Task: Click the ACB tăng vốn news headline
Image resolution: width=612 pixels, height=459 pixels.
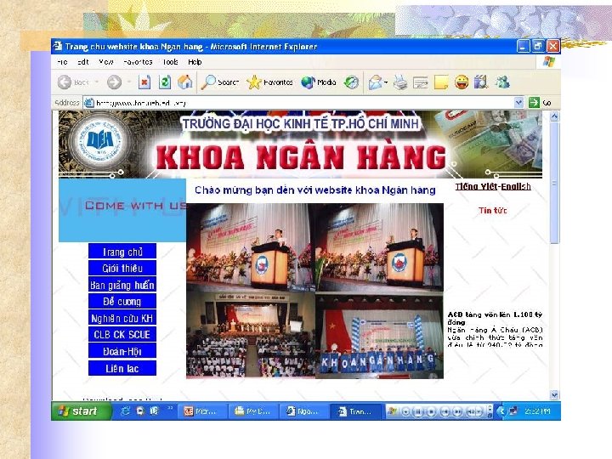Action: [x=495, y=318]
